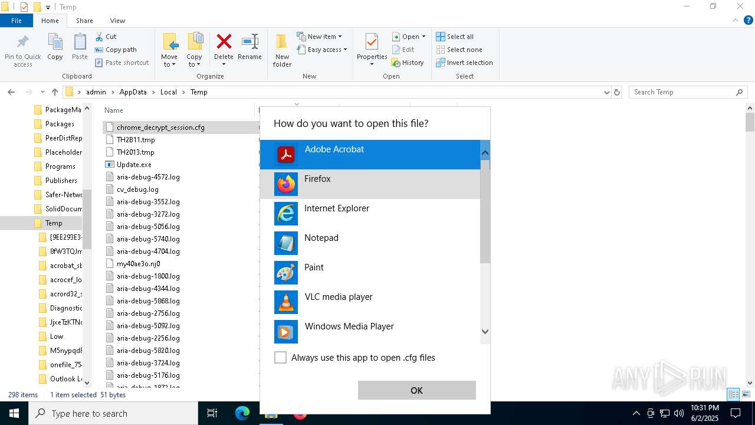Click the back navigation arrow
Image resolution: width=755 pixels, height=425 pixels.
point(11,92)
